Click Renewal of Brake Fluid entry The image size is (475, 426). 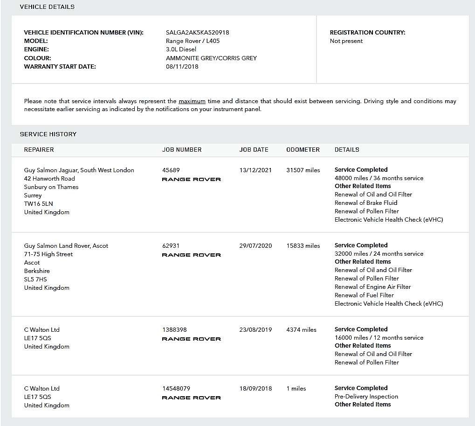[x=366, y=203]
